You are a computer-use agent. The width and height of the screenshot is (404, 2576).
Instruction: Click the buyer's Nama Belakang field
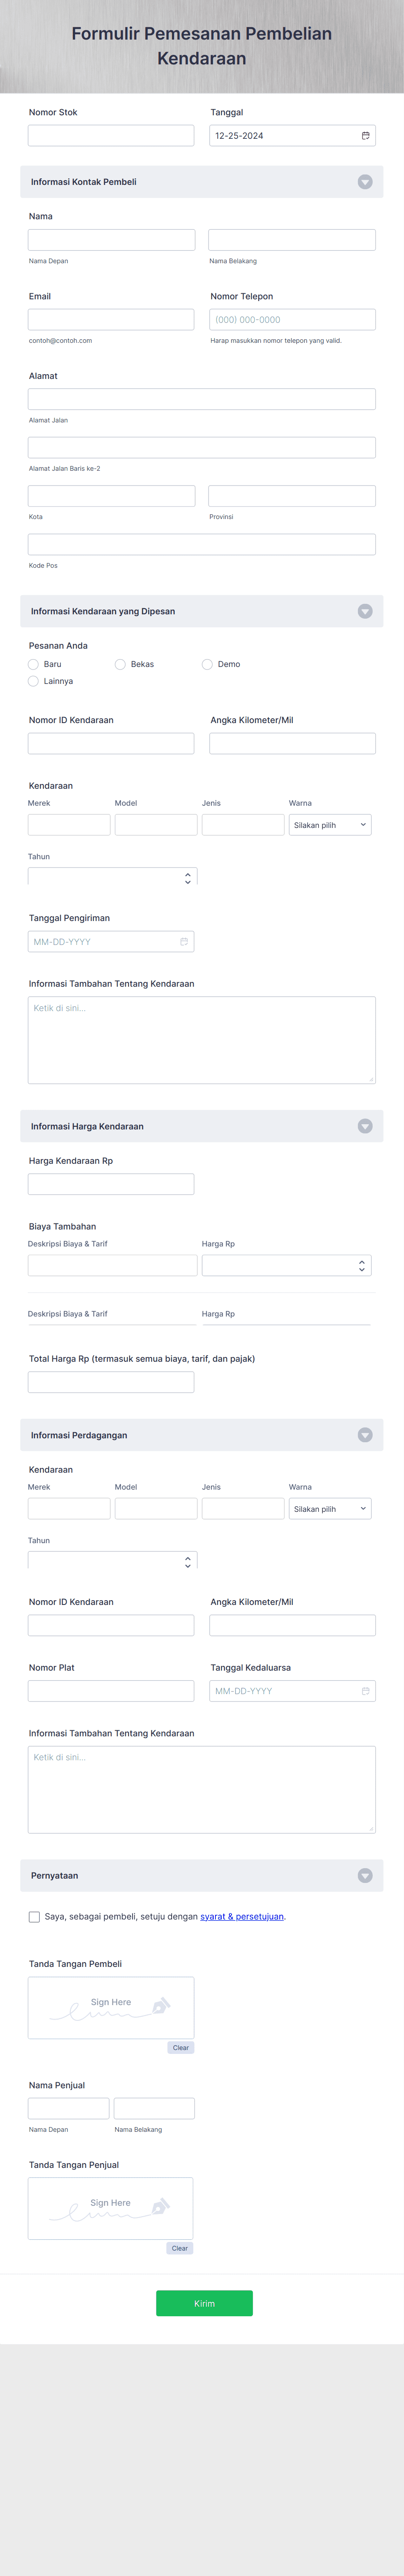coord(292,240)
